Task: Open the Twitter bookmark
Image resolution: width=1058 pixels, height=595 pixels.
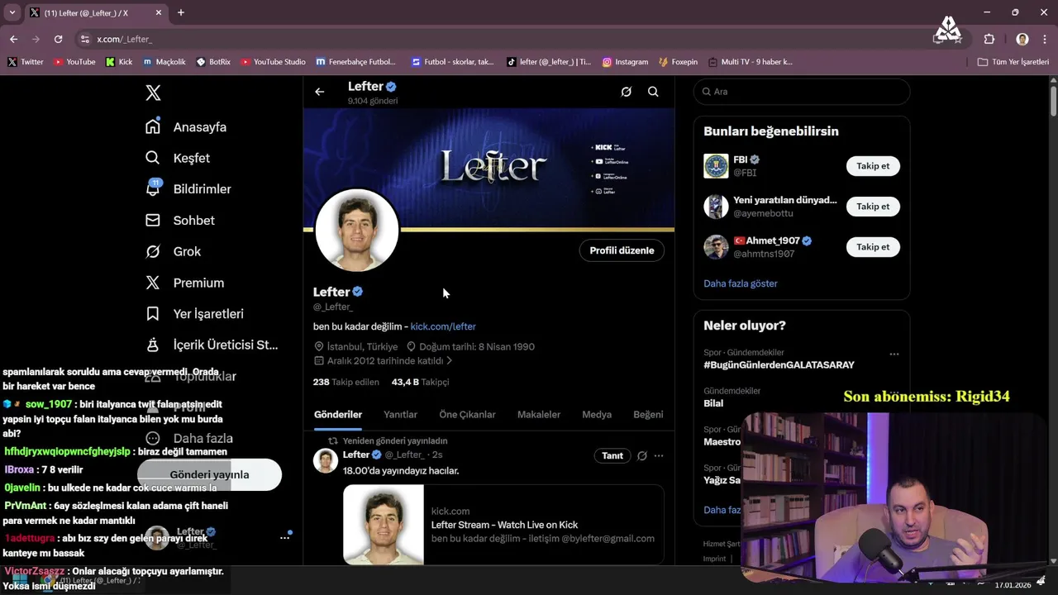Action: [x=26, y=62]
